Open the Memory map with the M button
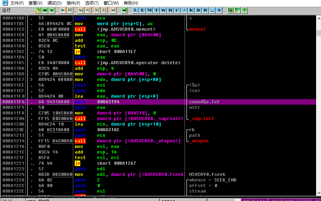Screen dimensions: 321x201 149,10
